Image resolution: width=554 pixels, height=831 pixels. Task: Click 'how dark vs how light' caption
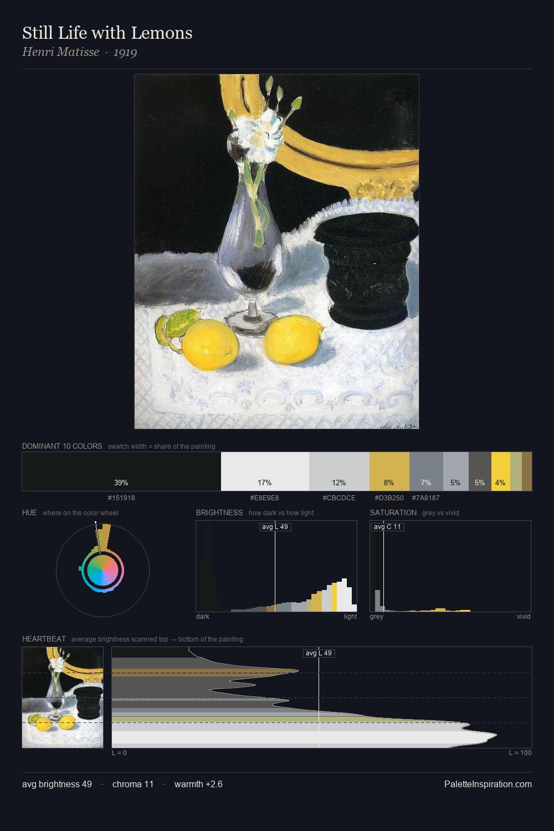click(281, 513)
